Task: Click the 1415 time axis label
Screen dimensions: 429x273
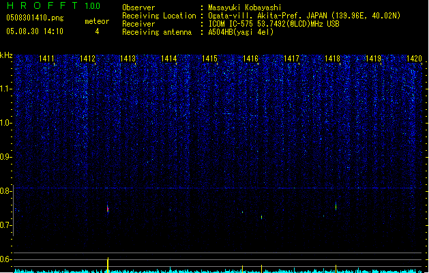Action: pos(209,59)
